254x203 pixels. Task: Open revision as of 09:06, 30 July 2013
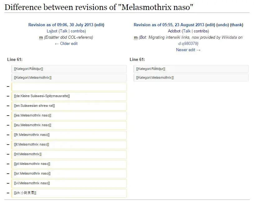(61, 25)
